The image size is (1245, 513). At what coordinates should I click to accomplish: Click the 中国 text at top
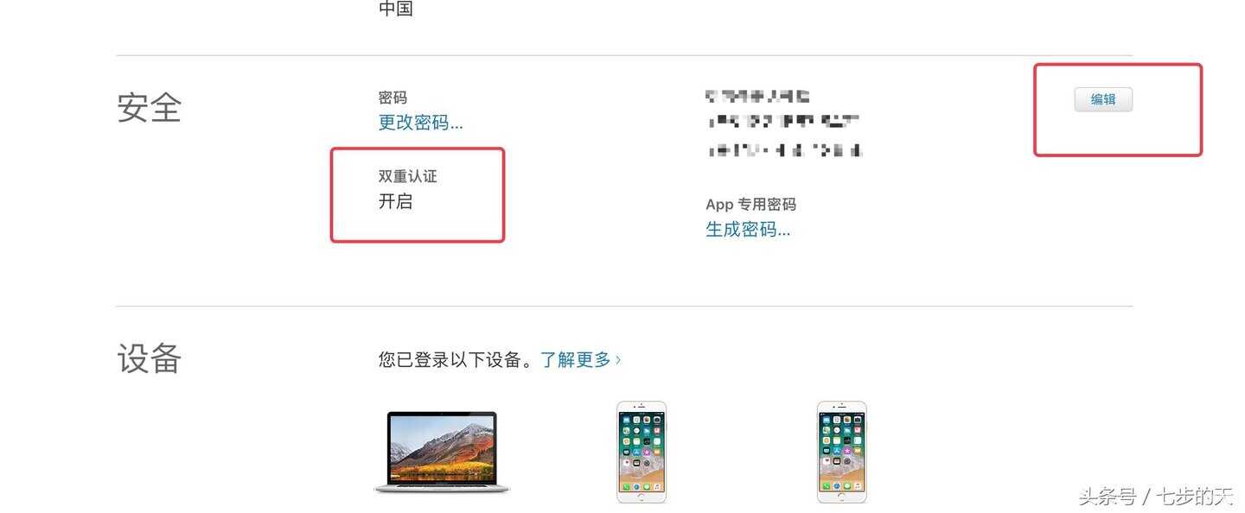(396, 9)
